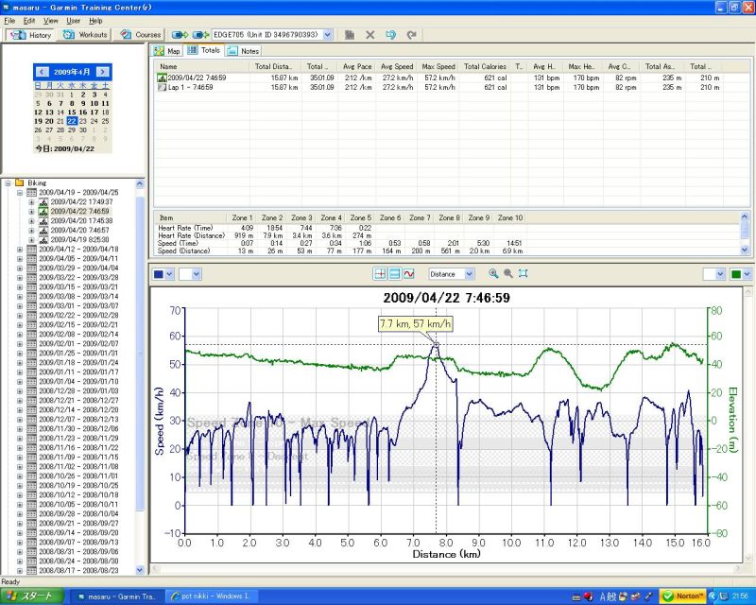Expand the 2009/04/22 17:49:37 activity

(31, 202)
